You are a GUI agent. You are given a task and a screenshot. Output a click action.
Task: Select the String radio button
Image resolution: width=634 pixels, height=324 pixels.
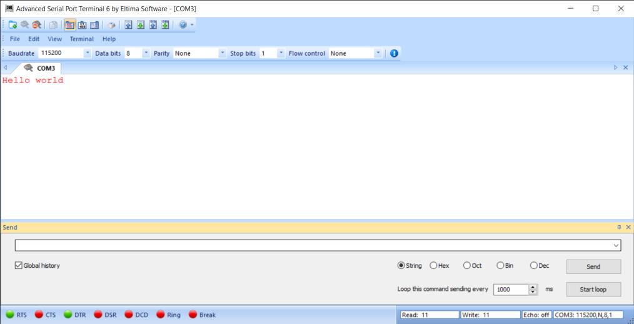[401, 265]
